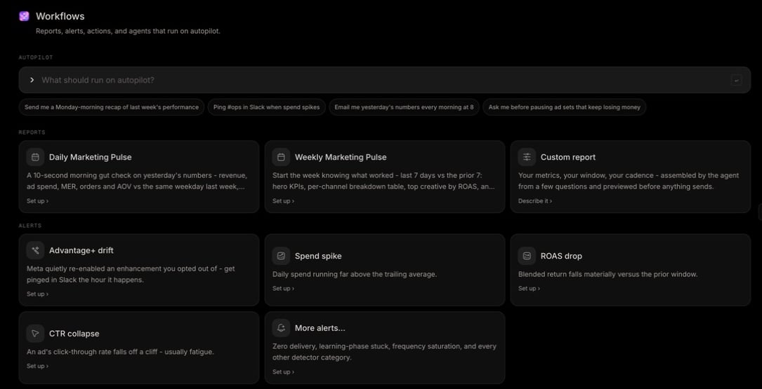Viewport: 762px width, 389px height.
Task: Set up the Advantage+ drift alert
Action: click(37, 294)
